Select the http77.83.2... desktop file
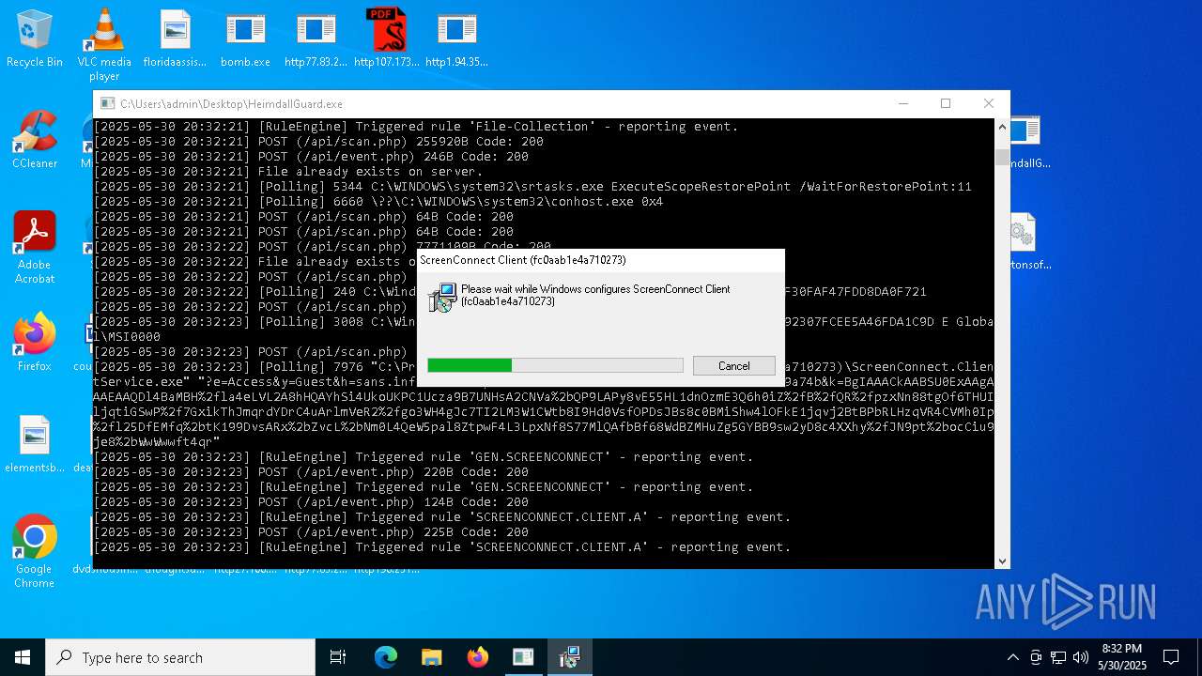This screenshot has width=1202, height=676. (316, 38)
